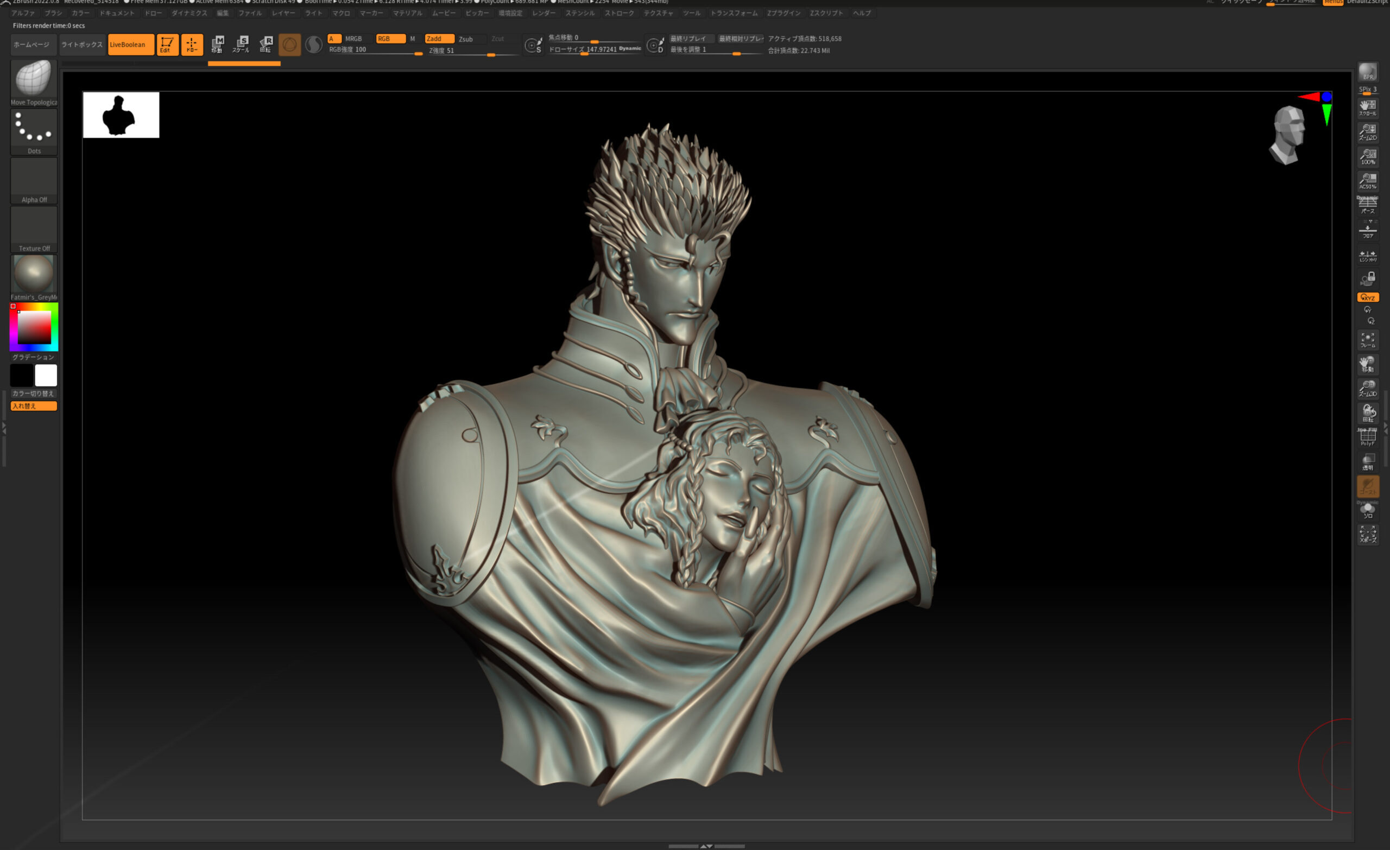Screen dimensions: 1390x850
Task: Select Z axis rotation mode
Action: [x=1371, y=321]
